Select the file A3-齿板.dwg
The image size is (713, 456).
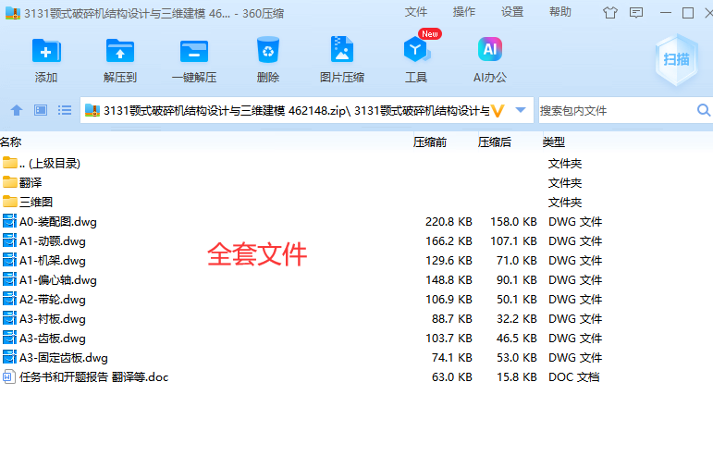(x=53, y=339)
